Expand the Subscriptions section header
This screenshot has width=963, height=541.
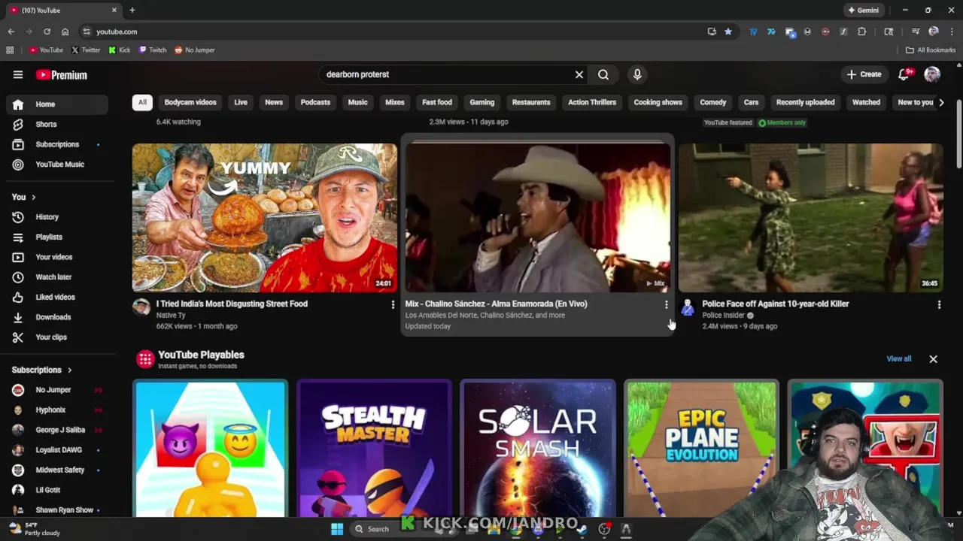(x=42, y=370)
